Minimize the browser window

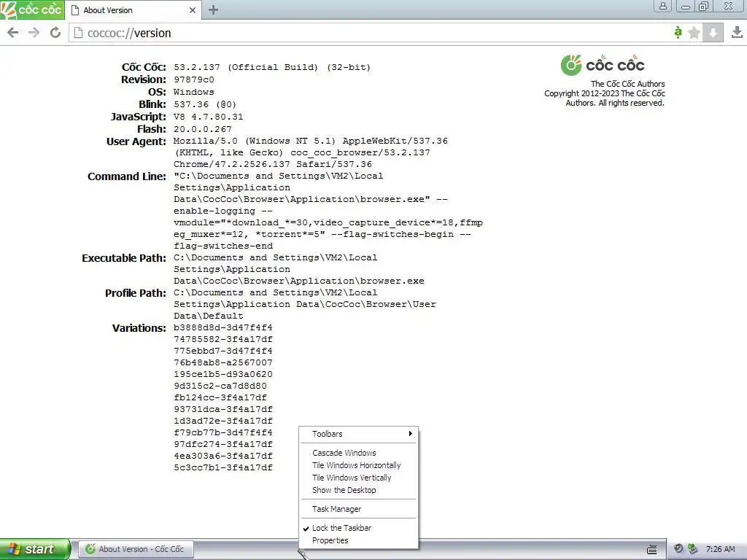[x=686, y=6]
